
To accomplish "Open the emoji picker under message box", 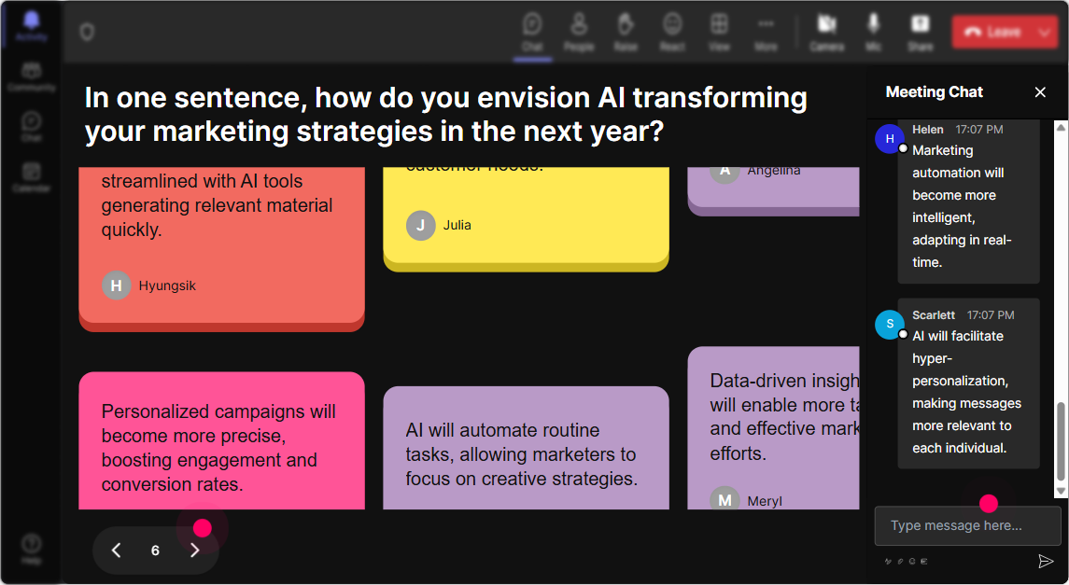I will pyautogui.click(x=912, y=562).
